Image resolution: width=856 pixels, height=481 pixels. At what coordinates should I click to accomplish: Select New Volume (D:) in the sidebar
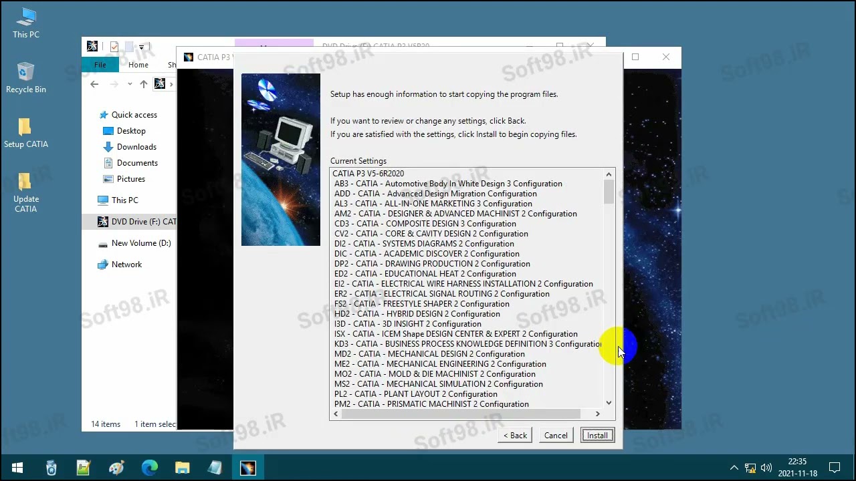(x=134, y=243)
